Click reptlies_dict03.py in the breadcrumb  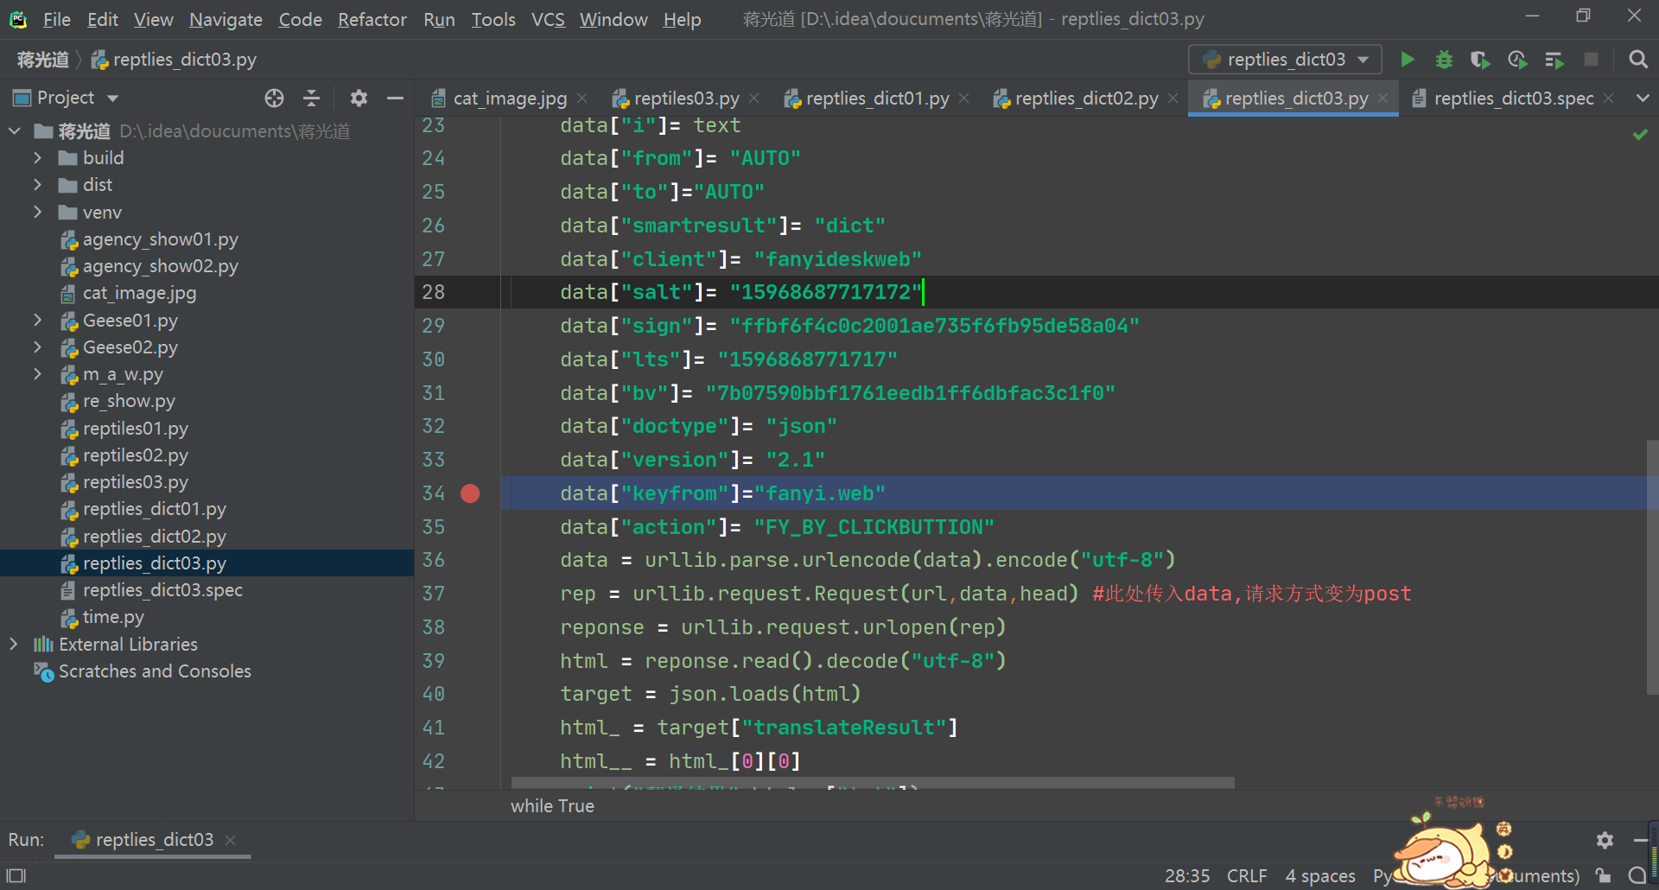(x=175, y=60)
